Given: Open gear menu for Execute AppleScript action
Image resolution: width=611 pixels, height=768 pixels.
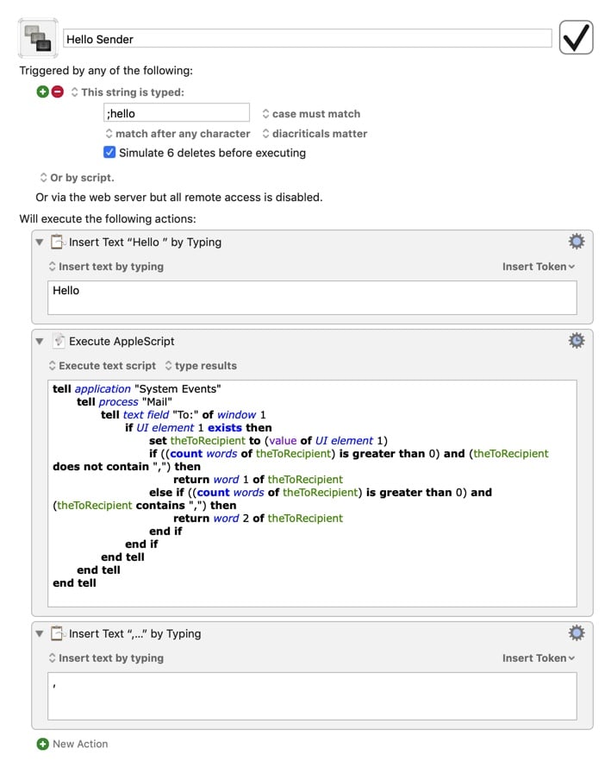Looking at the screenshot, I should pyautogui.click(x=577, y=340).
